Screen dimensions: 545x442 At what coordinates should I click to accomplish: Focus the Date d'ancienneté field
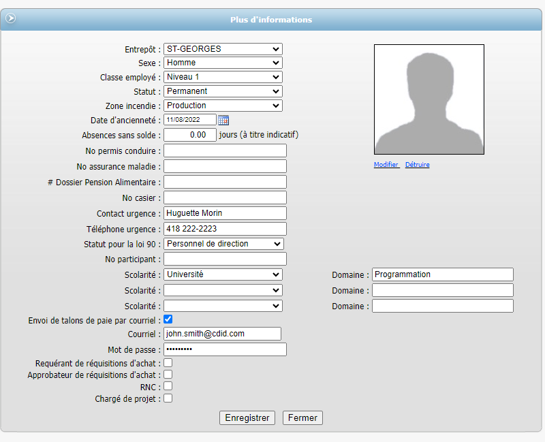tap(190, 120)
